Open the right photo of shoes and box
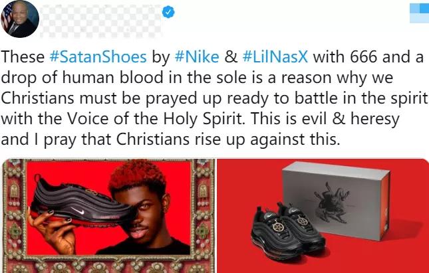The image size is (429, 273). 323,216
